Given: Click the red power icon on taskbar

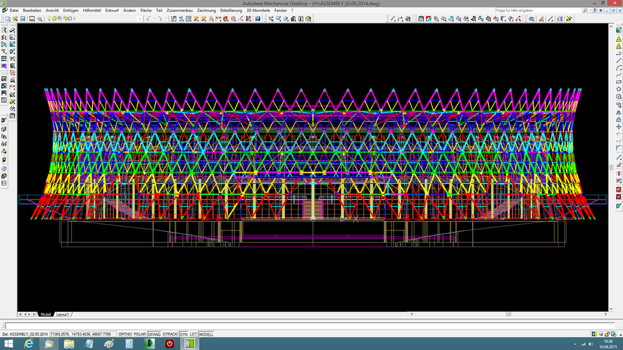Looking at the screenshot, I should pyautogui.click(x=170, y=344).
